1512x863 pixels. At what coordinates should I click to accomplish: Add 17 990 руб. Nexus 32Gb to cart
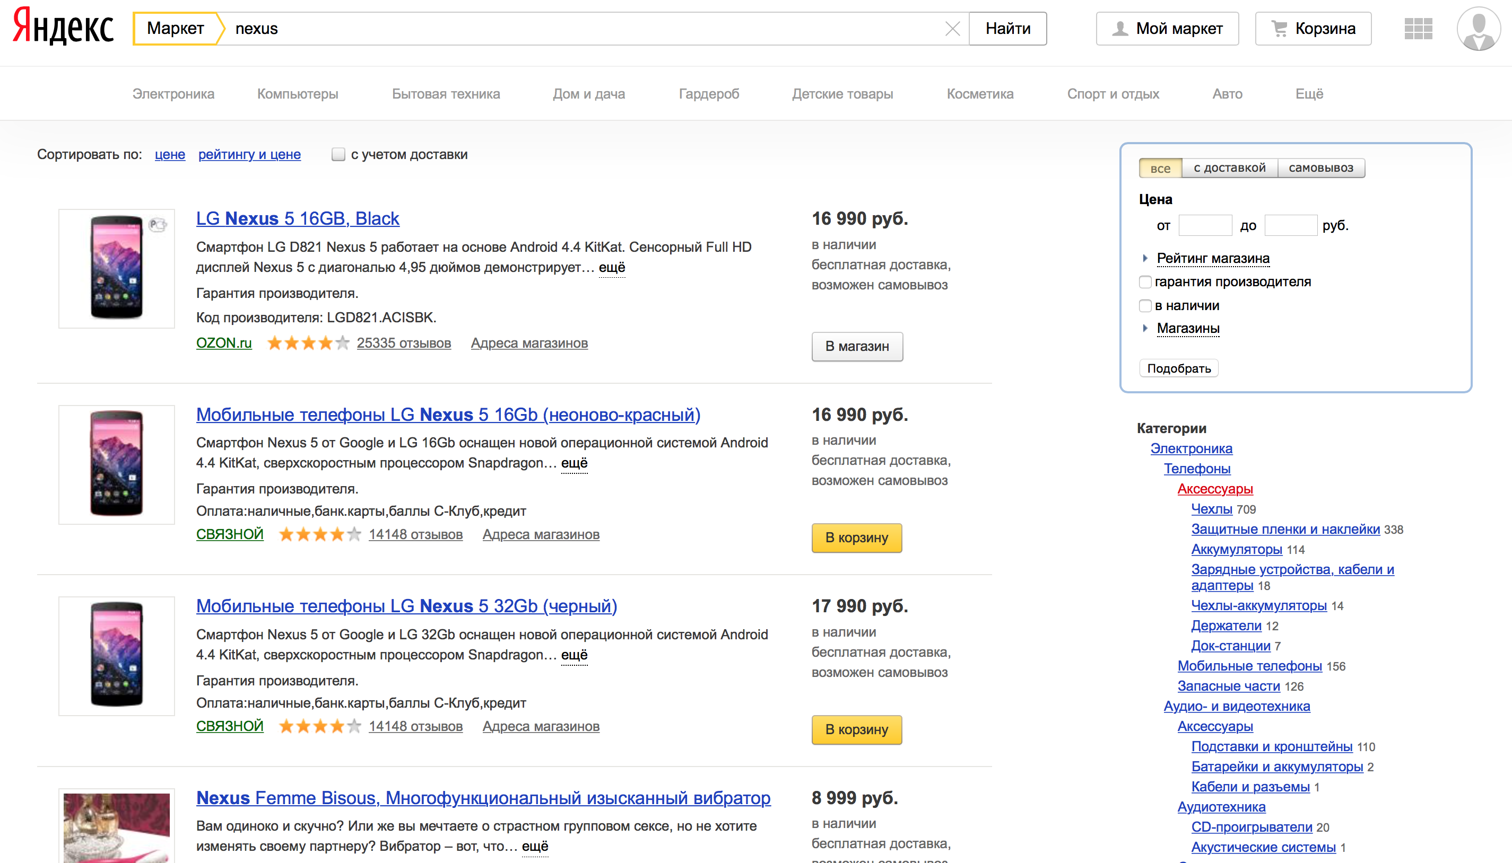[857, 729]
